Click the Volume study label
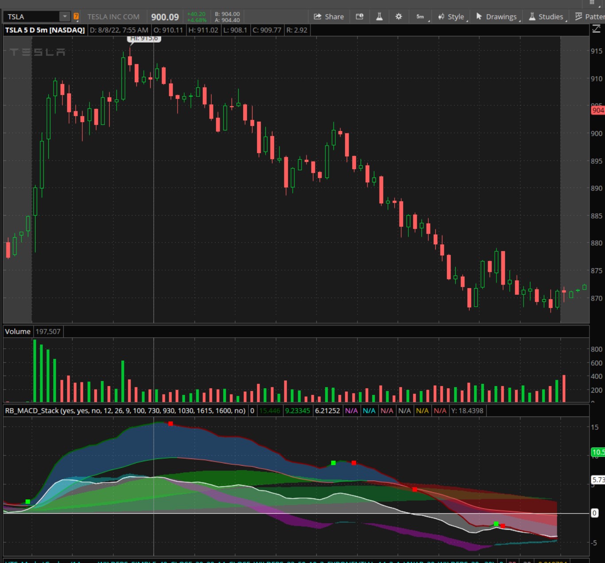605x563 pixels. [x=18, y=332]
